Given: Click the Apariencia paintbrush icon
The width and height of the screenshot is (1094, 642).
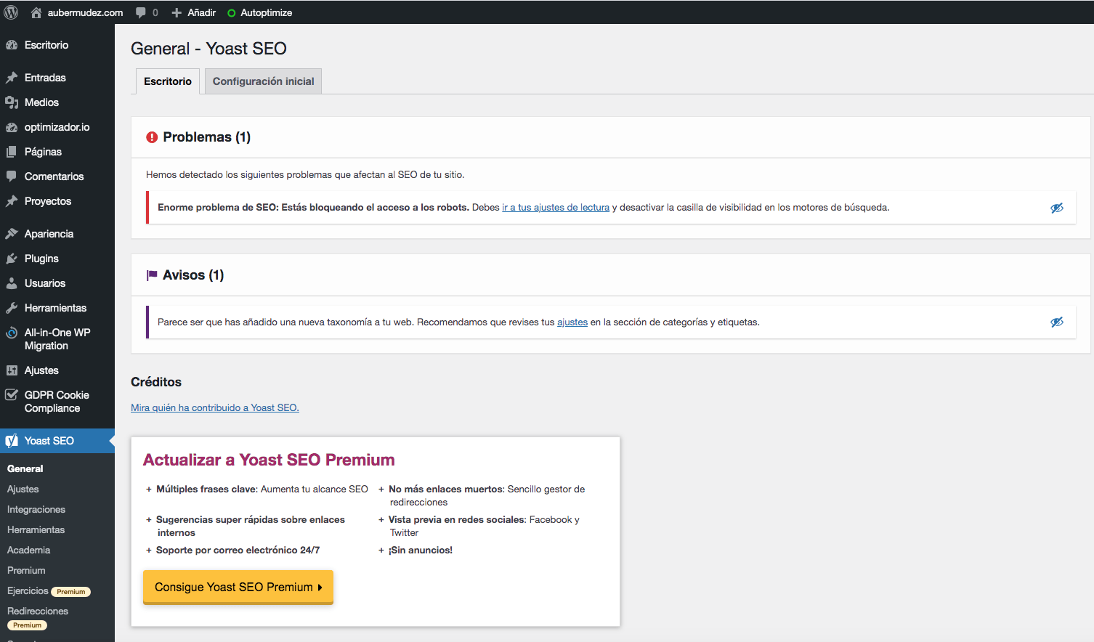Looking at the screenshot, I should pos(12,234).
